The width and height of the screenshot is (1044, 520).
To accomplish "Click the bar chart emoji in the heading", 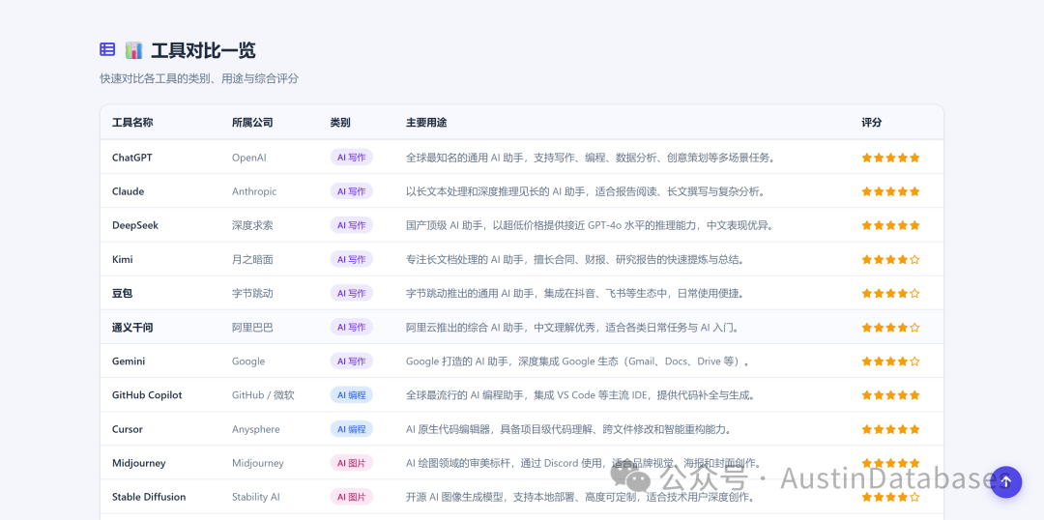I will (133, 50).
